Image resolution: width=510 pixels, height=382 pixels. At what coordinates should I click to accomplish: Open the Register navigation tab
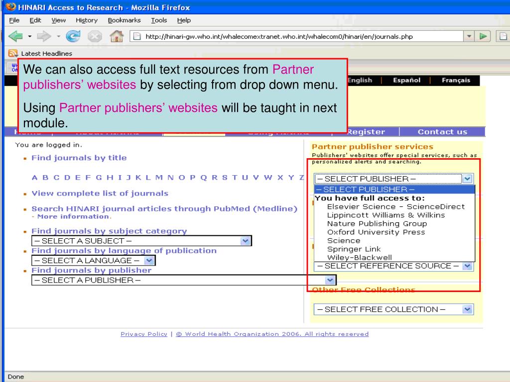pos(366,132)
